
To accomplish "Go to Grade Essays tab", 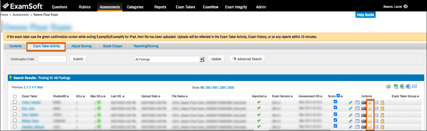I will (113, 46).
